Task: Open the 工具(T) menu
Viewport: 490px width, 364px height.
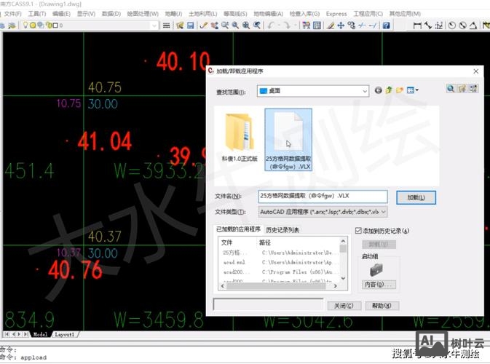Action: 37,14
